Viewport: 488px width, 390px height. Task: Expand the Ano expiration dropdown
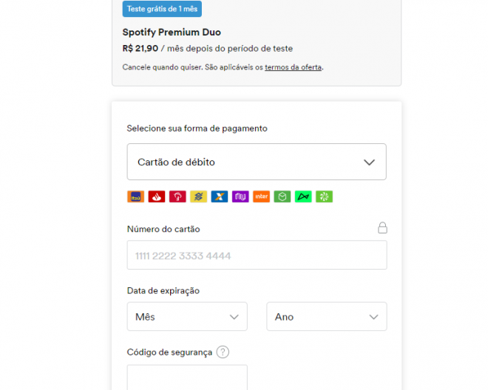[327, 316]
